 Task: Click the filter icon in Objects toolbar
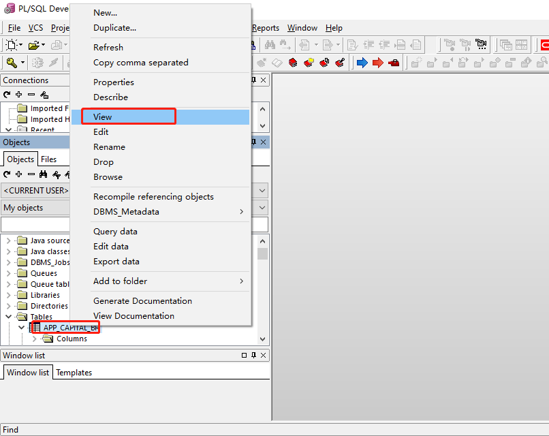click(56, 174)
